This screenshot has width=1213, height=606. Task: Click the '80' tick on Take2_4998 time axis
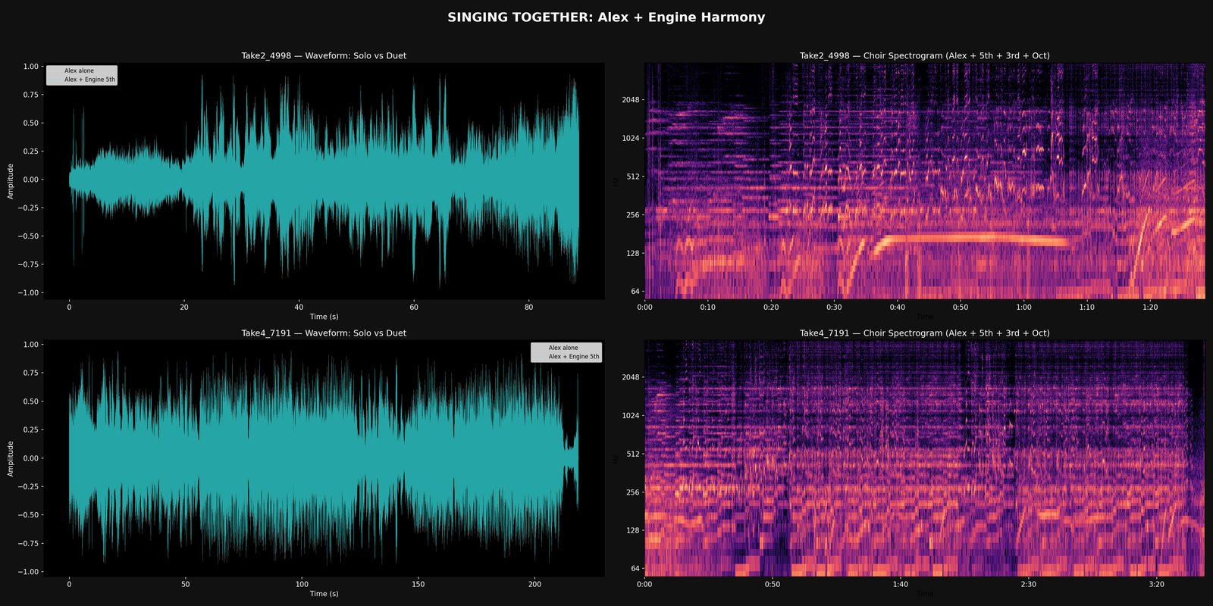(528, 307)
